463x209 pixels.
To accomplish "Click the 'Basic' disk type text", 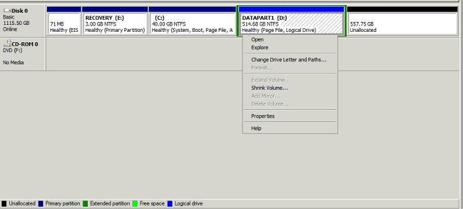I will [x=9, y=17].
